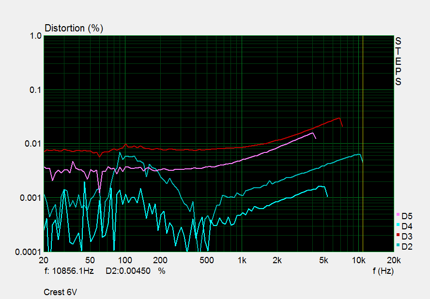Viewport: 430px width, 299px height.
Task: Click the 'D2:0.00450' readout value
Action: point(128,271)
